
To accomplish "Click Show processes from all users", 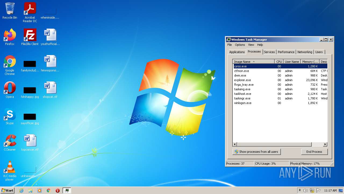I will point(256,152).
